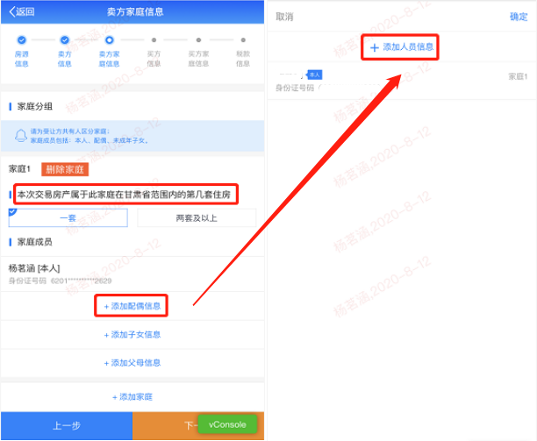Click the 家庭分组 section heading

[34, 106]
